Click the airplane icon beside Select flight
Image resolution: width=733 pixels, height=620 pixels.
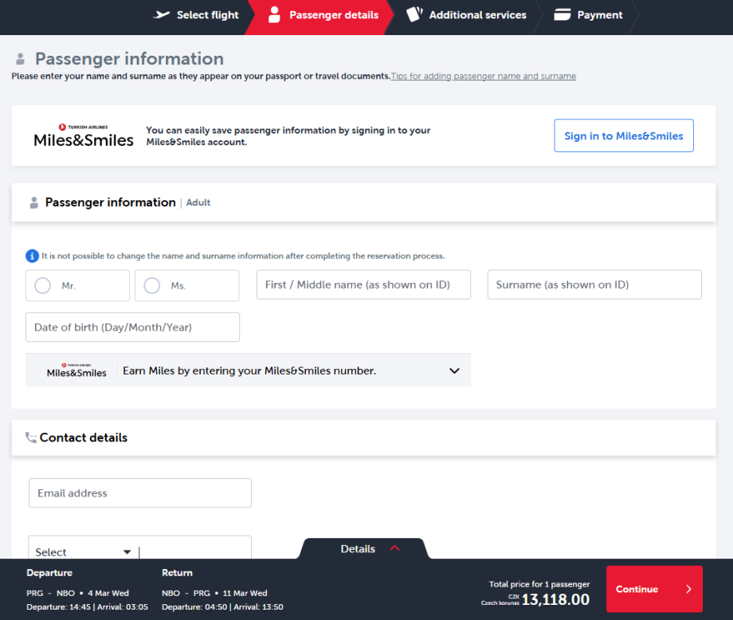[x=162, y=14]
